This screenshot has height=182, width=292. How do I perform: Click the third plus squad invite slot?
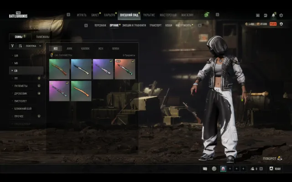pyautogui.click(x=243, y=169)
